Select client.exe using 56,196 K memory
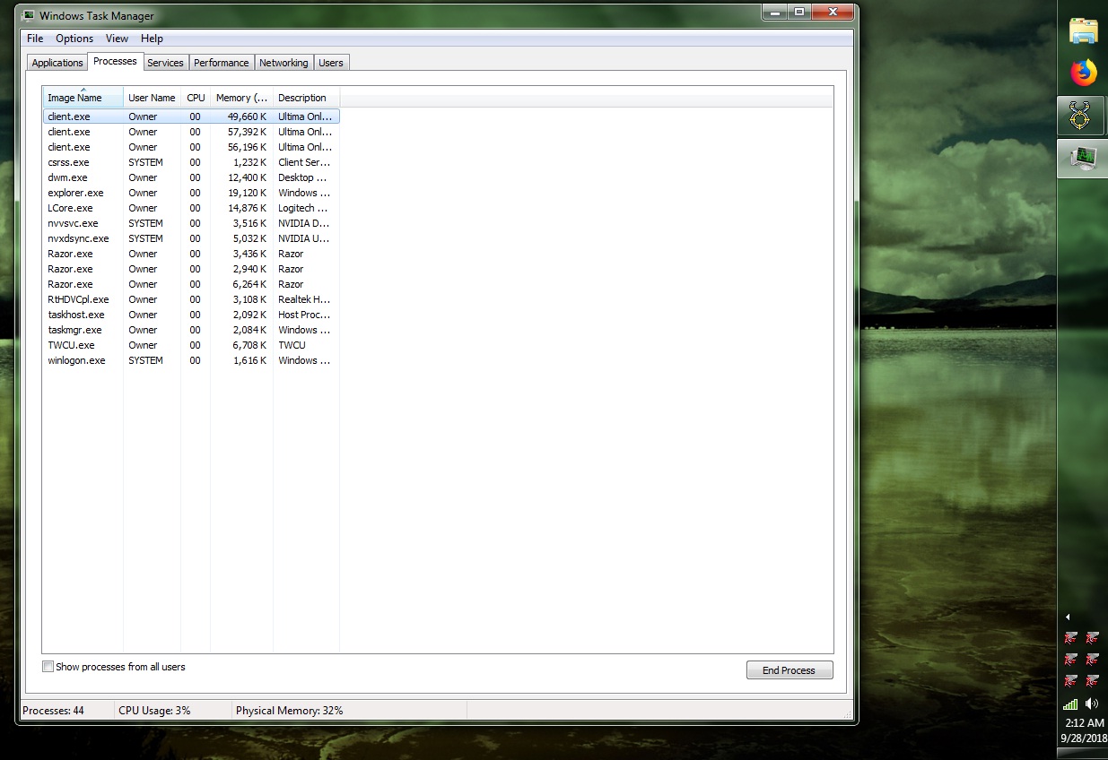 (191, 147)
